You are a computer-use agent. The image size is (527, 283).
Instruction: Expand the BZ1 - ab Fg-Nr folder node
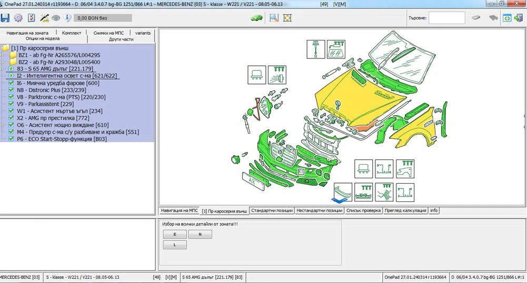(2, 55)
